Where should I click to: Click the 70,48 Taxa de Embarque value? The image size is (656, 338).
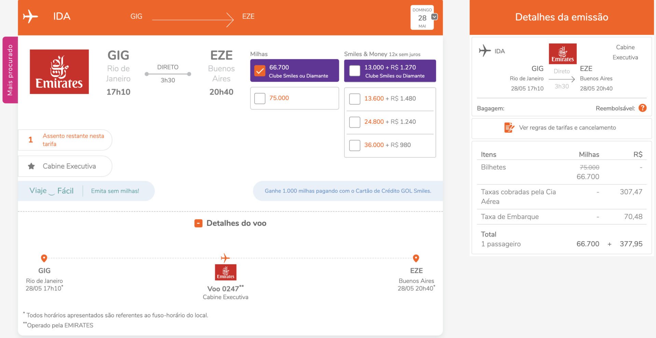tap(633, 216)
